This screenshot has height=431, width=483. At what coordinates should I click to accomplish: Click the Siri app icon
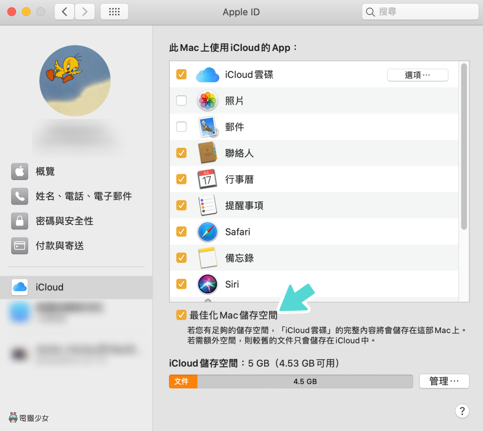pyautogui.click(x=208, y=284)
